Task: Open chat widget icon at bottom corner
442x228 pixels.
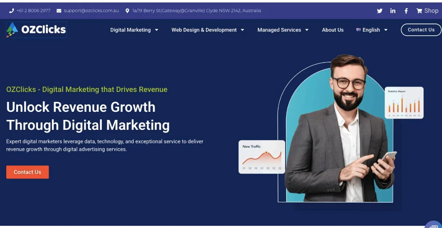Action: (x=434, y=225)
